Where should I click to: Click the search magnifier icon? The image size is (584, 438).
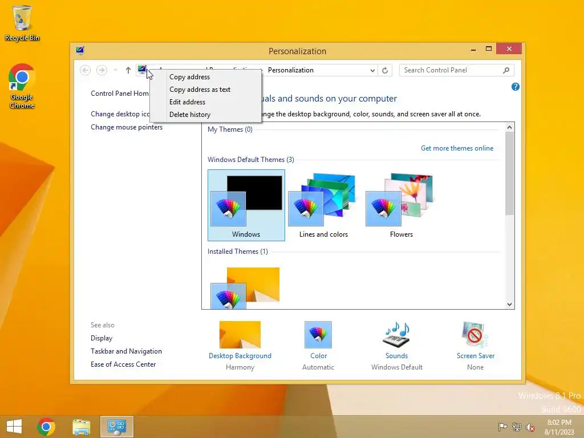(x=506, y=70)
